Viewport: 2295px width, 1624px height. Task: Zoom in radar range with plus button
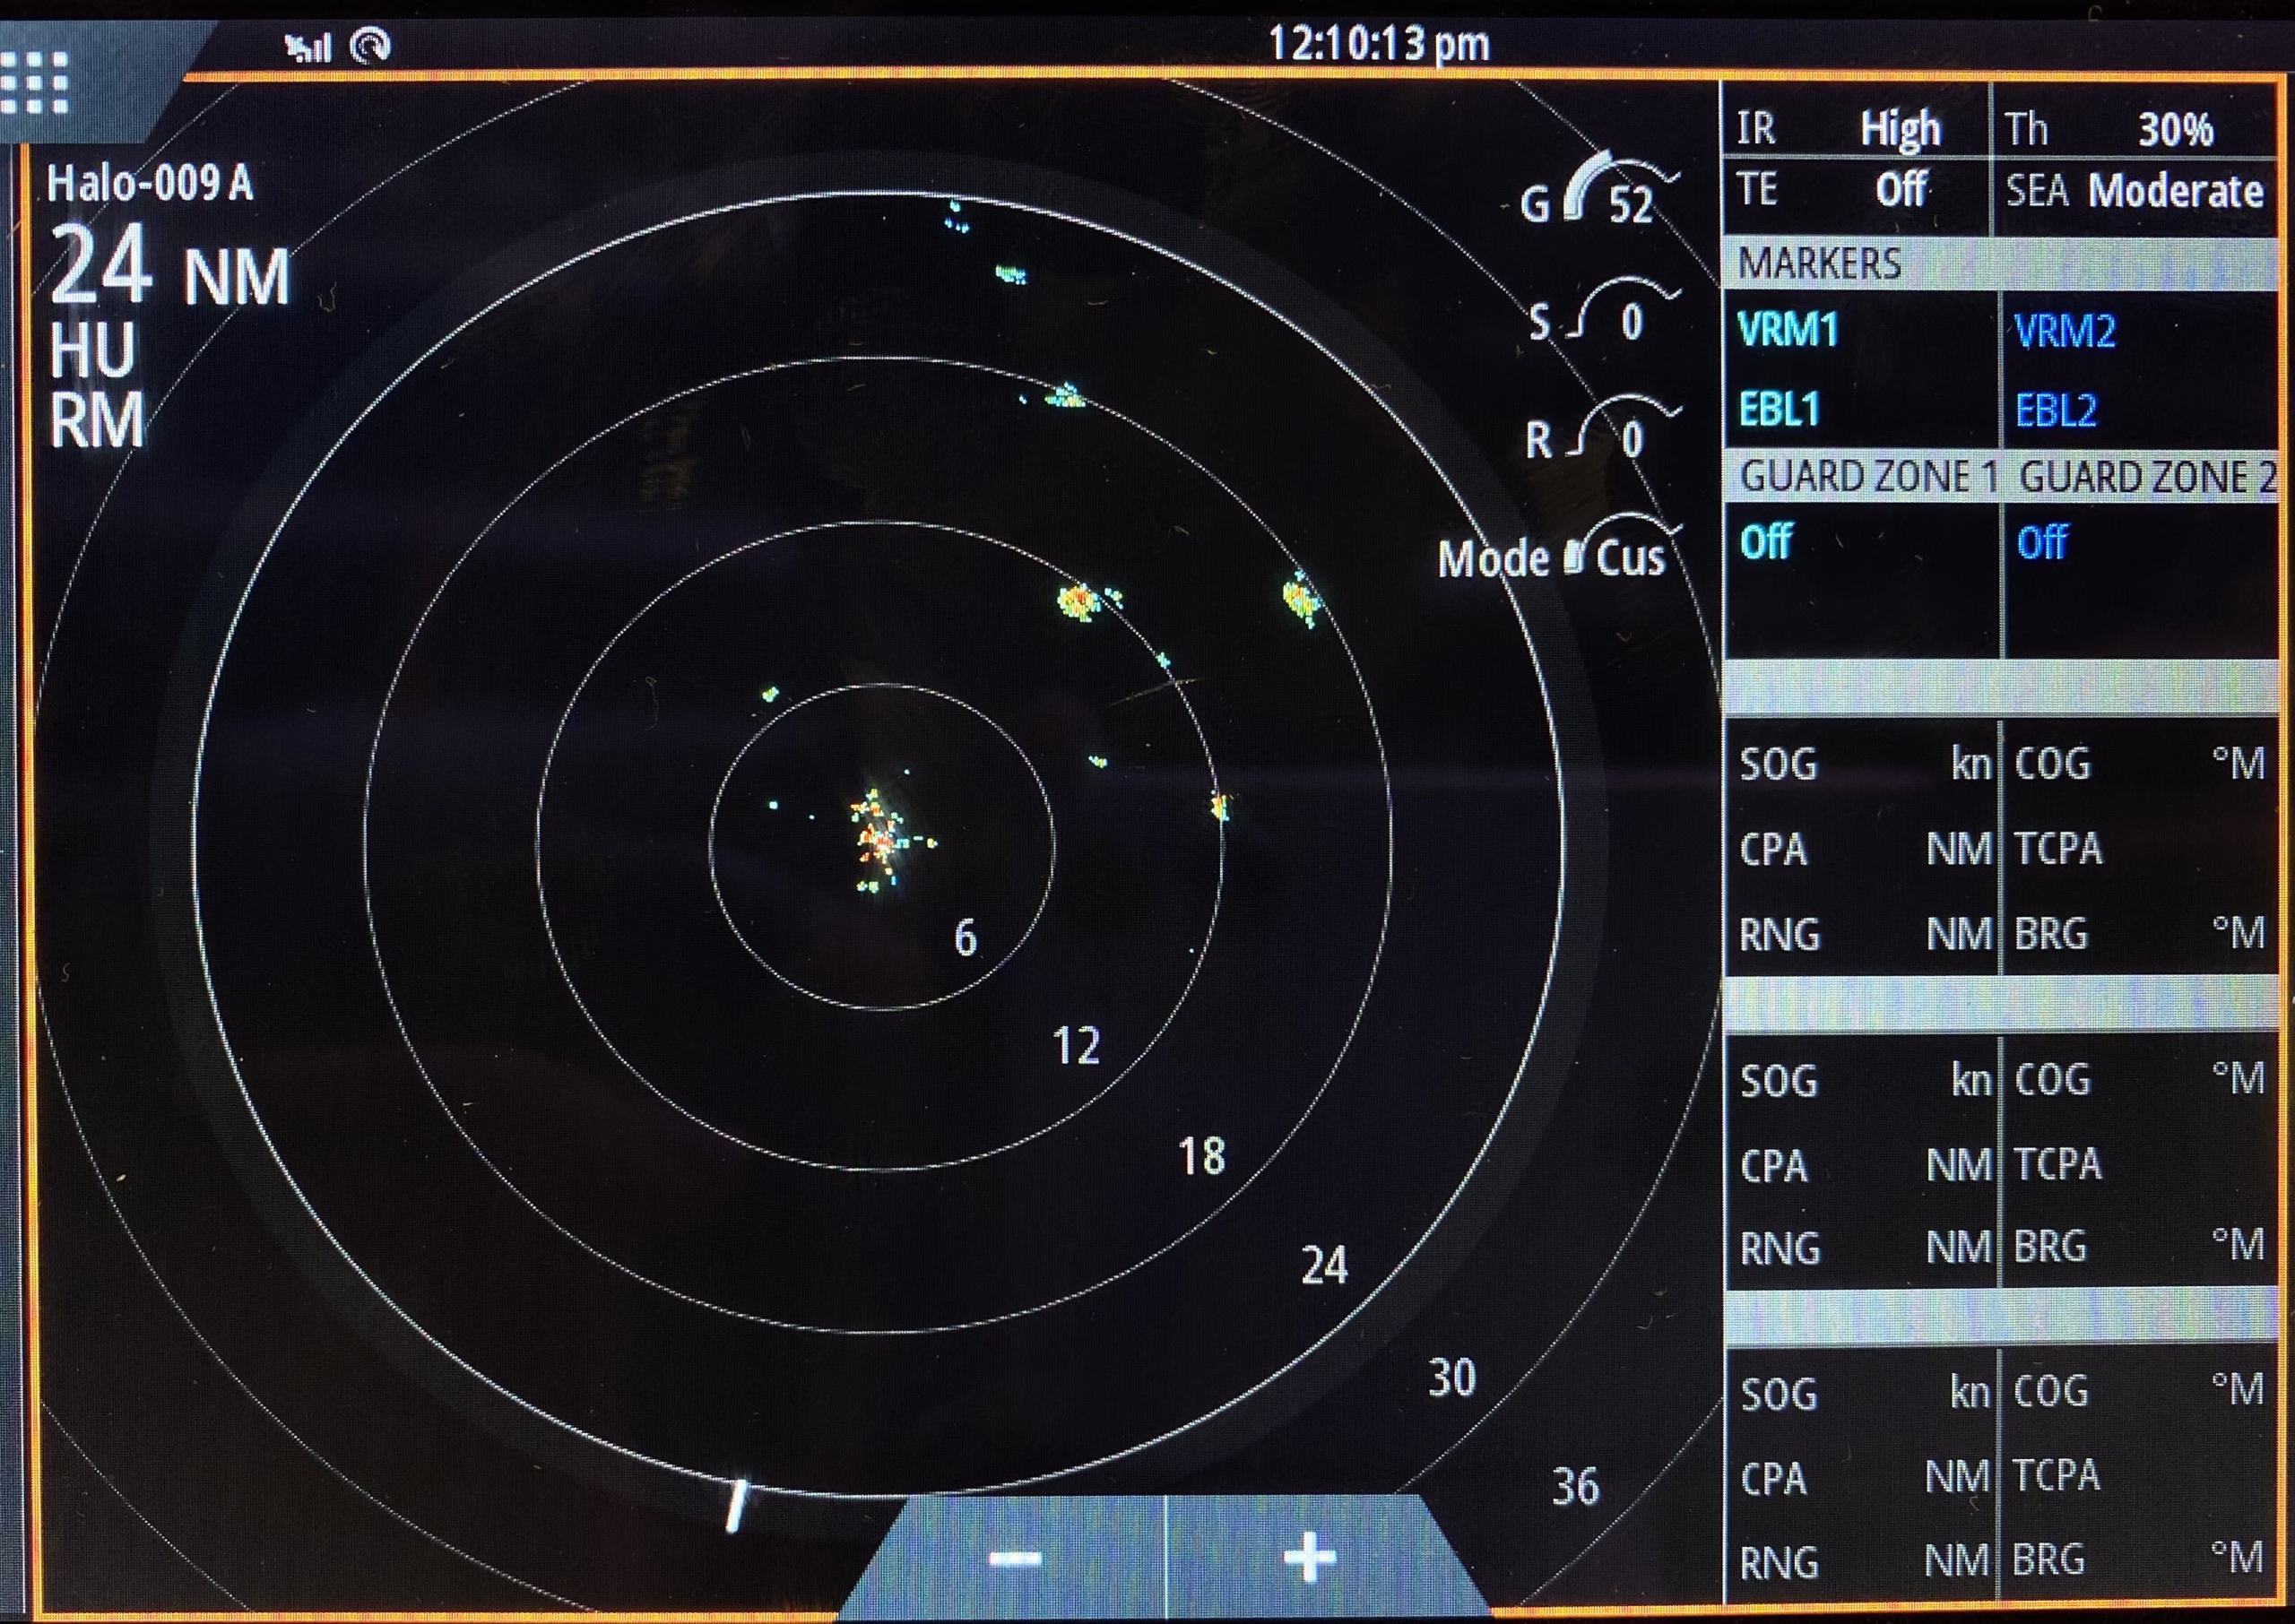(x=1309, y=1559)
